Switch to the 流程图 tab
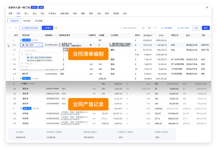Image resolution: width=217 pixels, height=150 pixels. [116, 14]
